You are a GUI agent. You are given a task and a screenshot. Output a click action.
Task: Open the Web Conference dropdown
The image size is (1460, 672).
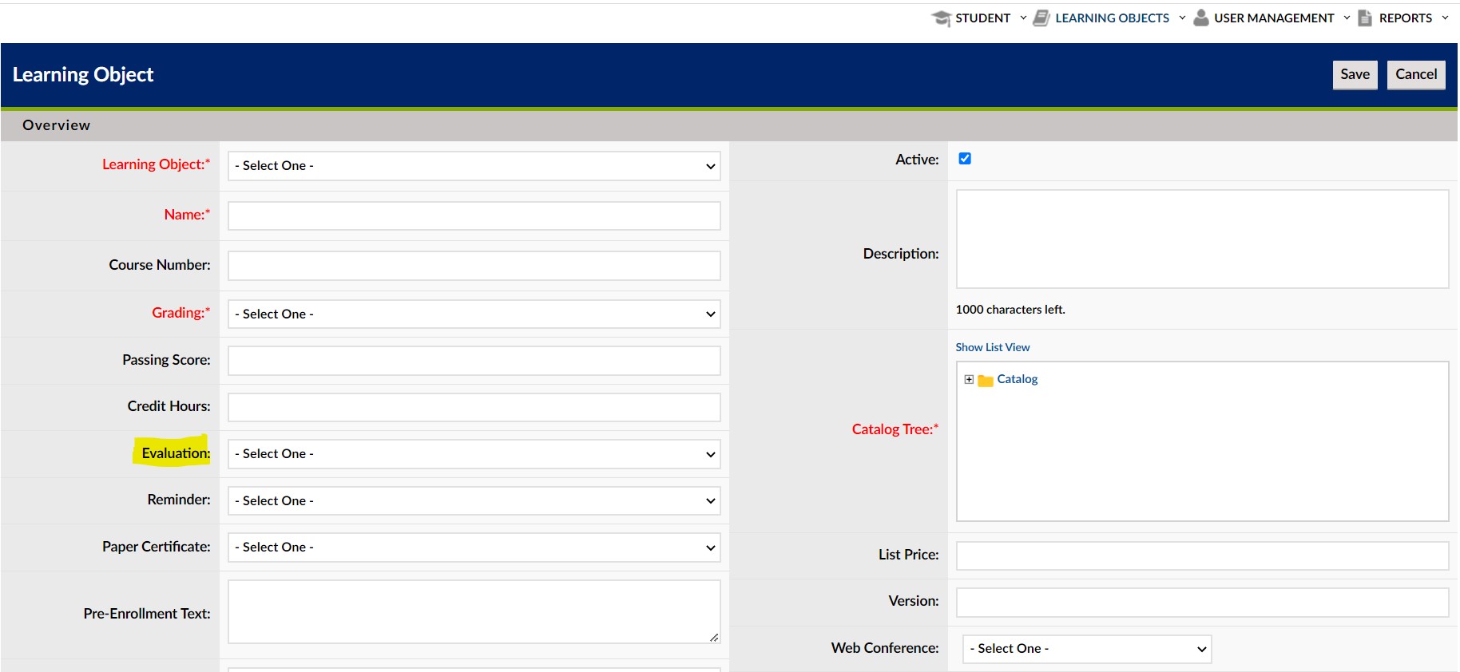coord(1087,649)
